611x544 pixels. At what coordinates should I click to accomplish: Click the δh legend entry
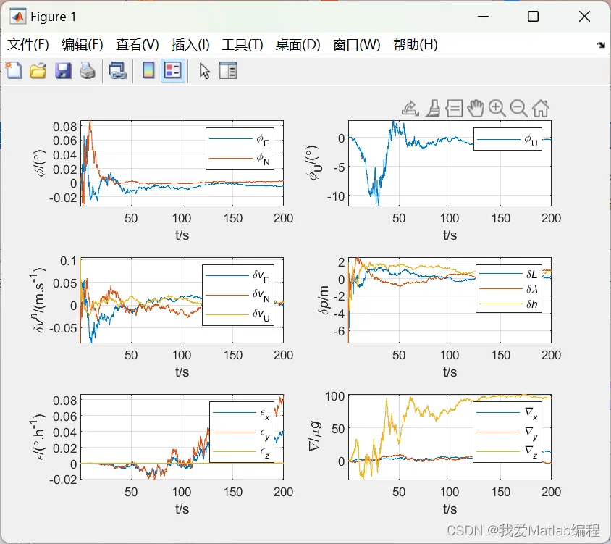508,304
